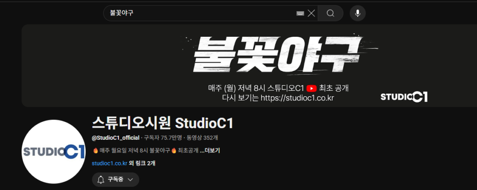Viewport: 477px width, 190px height.
Task: Click the channel title 스튜디오시원 StudioC1
Action: [x=163, y=123]
